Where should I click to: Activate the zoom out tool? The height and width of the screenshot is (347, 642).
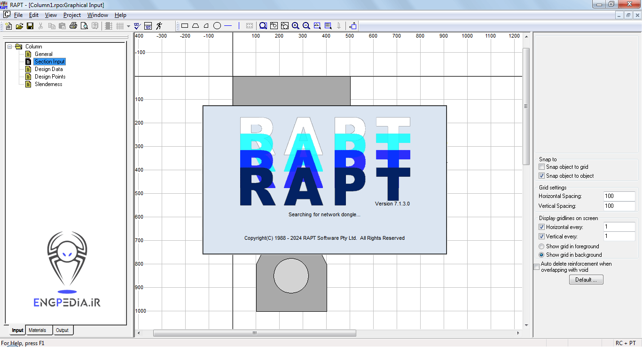[306, 26]
